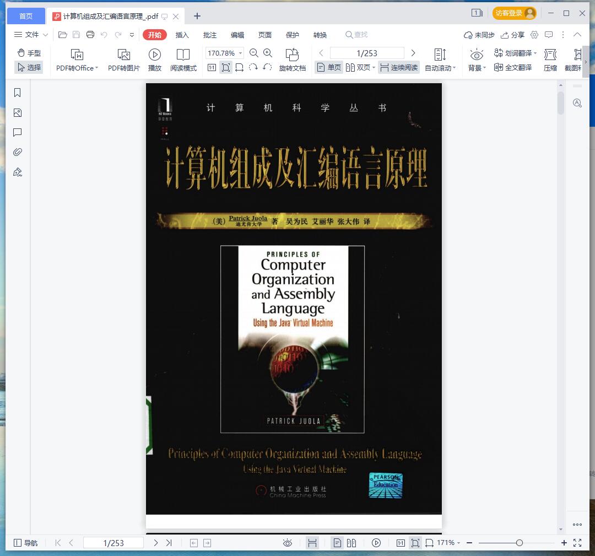The image size is (595, 556).
Task: Switch to the Annotate tab
Action: (210, 35)
